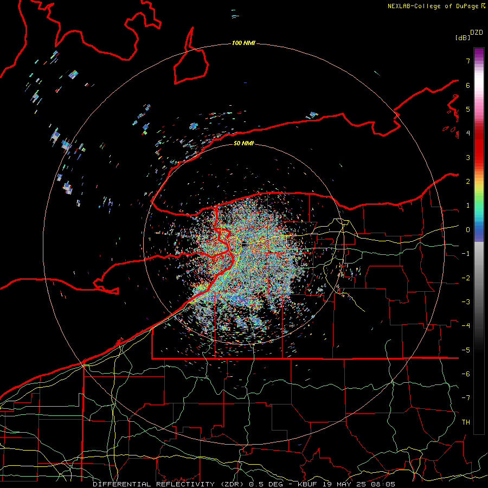Click the -6 value on the color scale
The image size is (488, 488).
(x=466, y=374)
